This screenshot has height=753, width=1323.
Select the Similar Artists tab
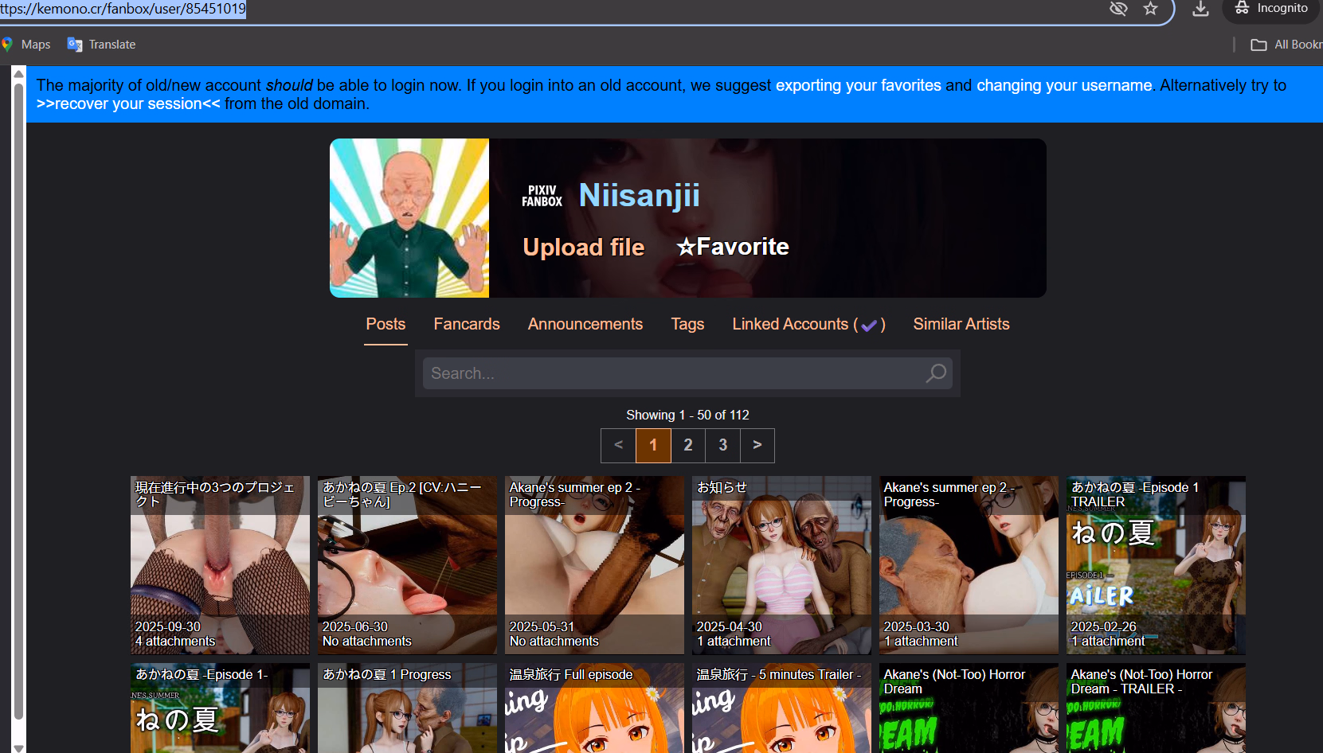[x=961, y=324]
